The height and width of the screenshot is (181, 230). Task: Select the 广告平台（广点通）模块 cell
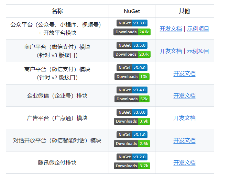coord(57,118)
